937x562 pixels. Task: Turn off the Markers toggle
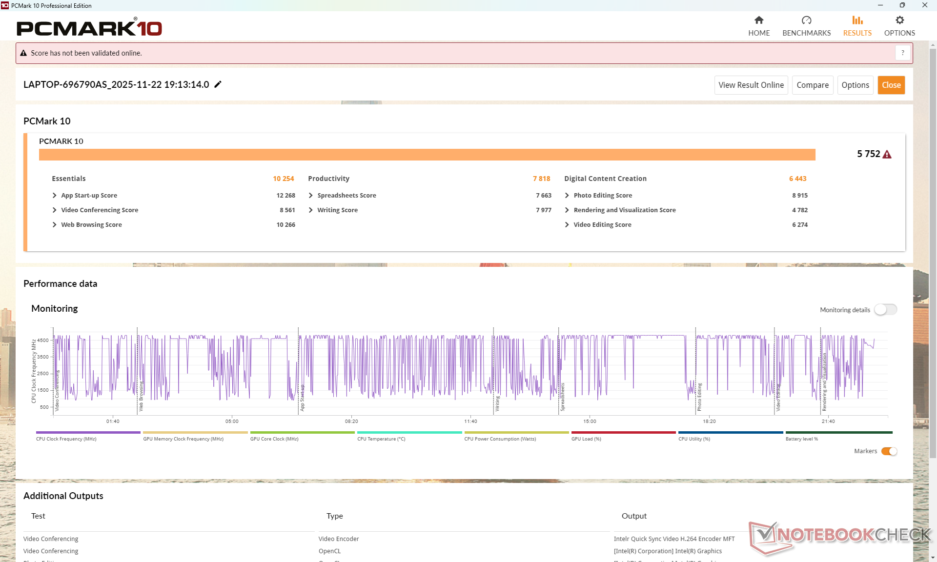pyautogui.click(x=889, y=451)
